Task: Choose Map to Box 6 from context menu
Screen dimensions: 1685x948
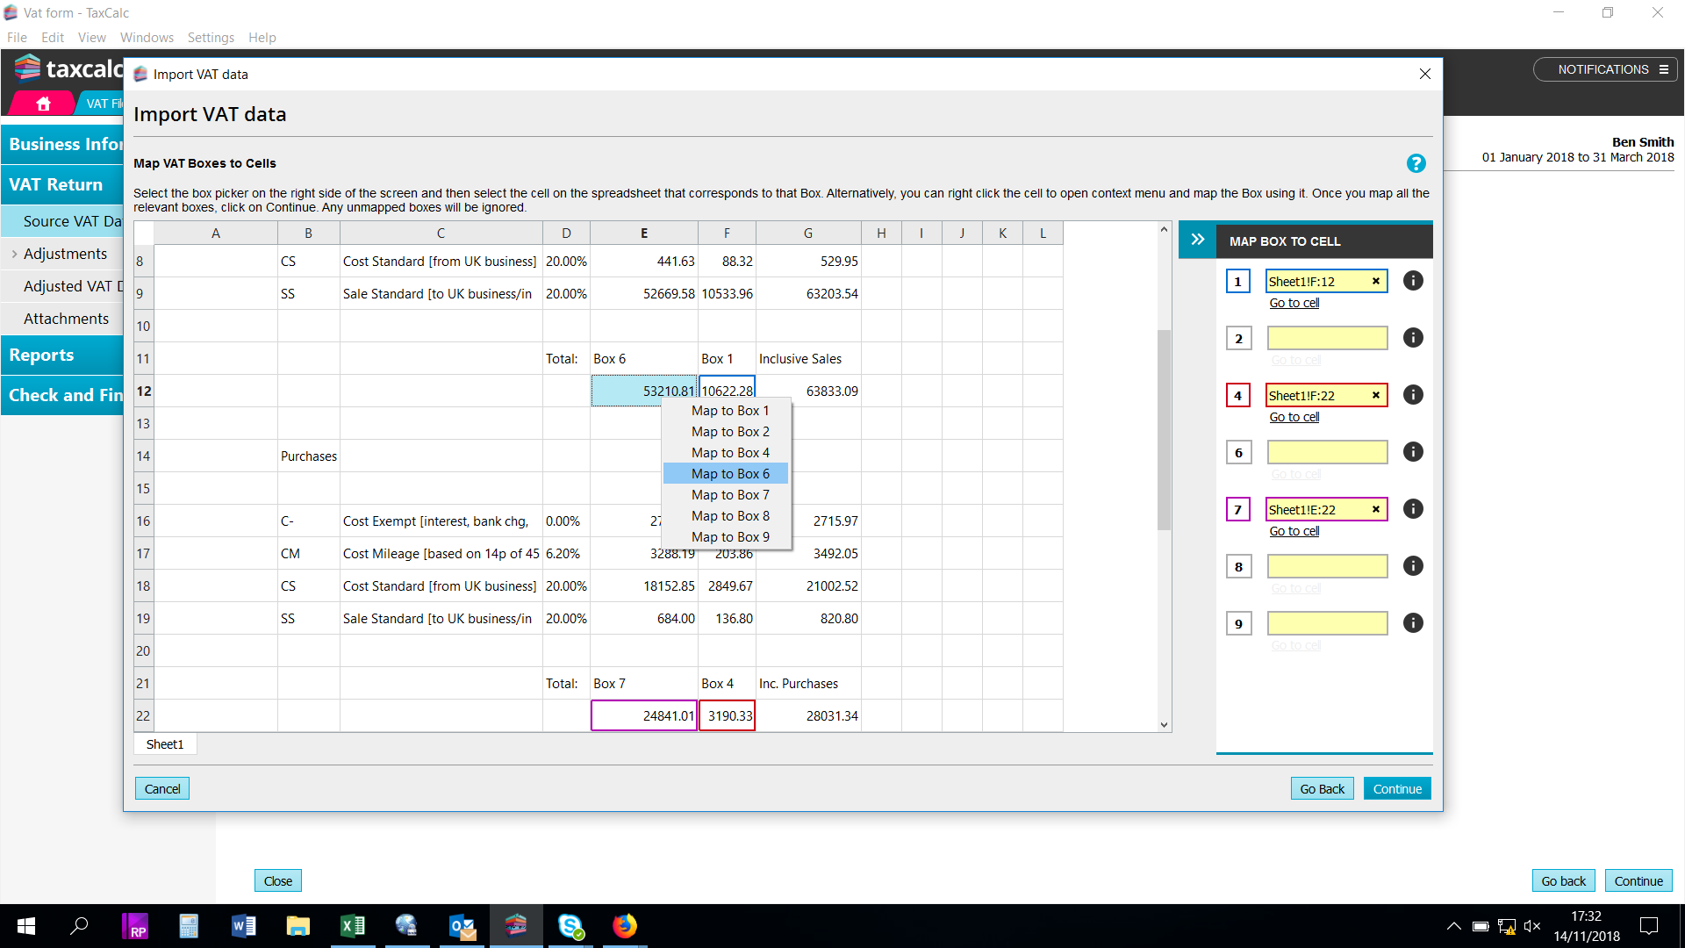Action: [729, 474]
